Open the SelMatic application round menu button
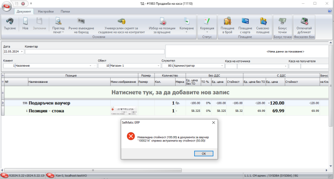 pyautogui.click(x=7, y=6)
